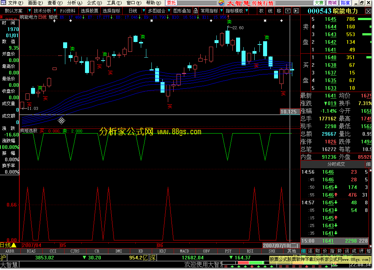Open the 查看(V) menu
Viewport: 374px width, 270px height.
[x=55, y=3]
